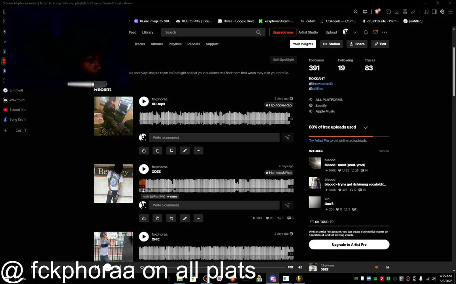
Task: Open next-up queue in player bar
Action: click(388, 267)
